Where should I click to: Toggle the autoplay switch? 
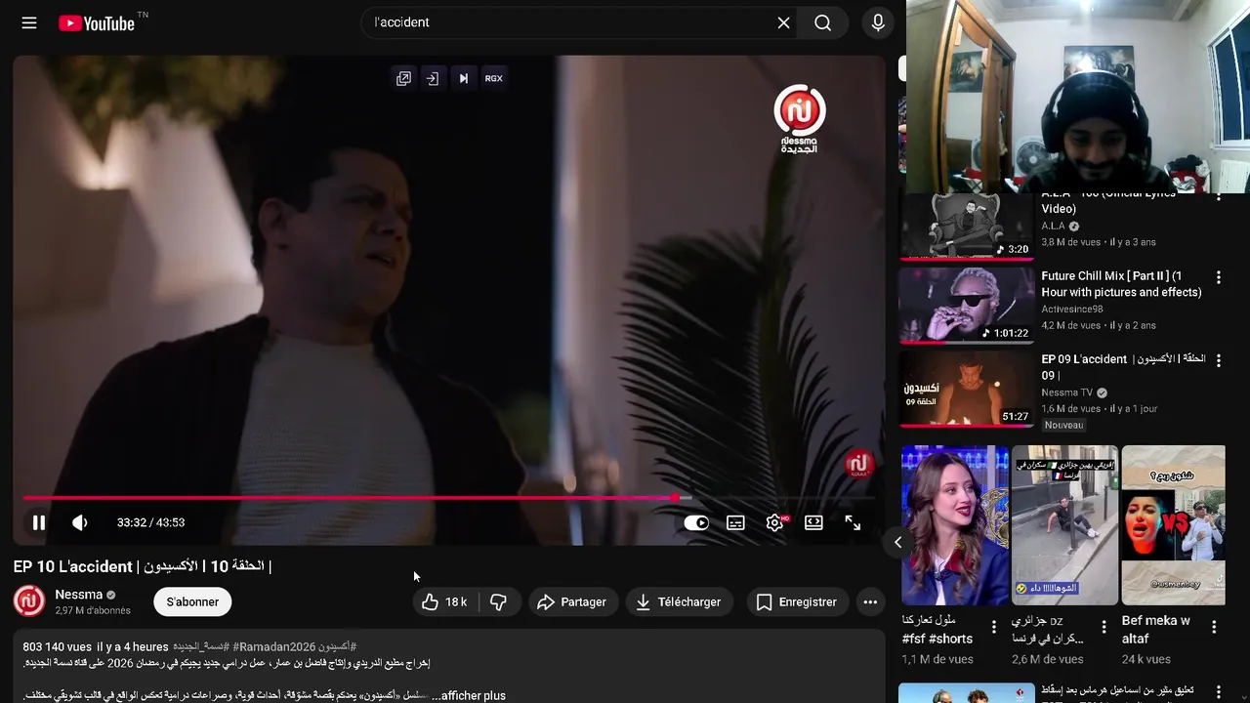click(696, 522)
